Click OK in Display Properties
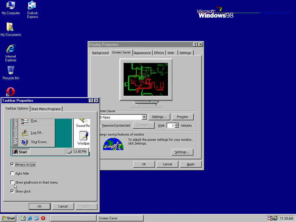 [144, 164]
